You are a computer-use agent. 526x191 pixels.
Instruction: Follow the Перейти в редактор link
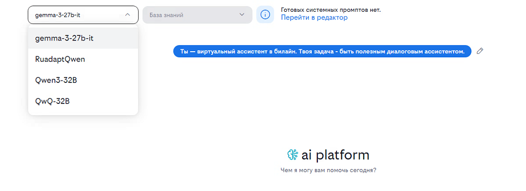(x=314, y=17)
